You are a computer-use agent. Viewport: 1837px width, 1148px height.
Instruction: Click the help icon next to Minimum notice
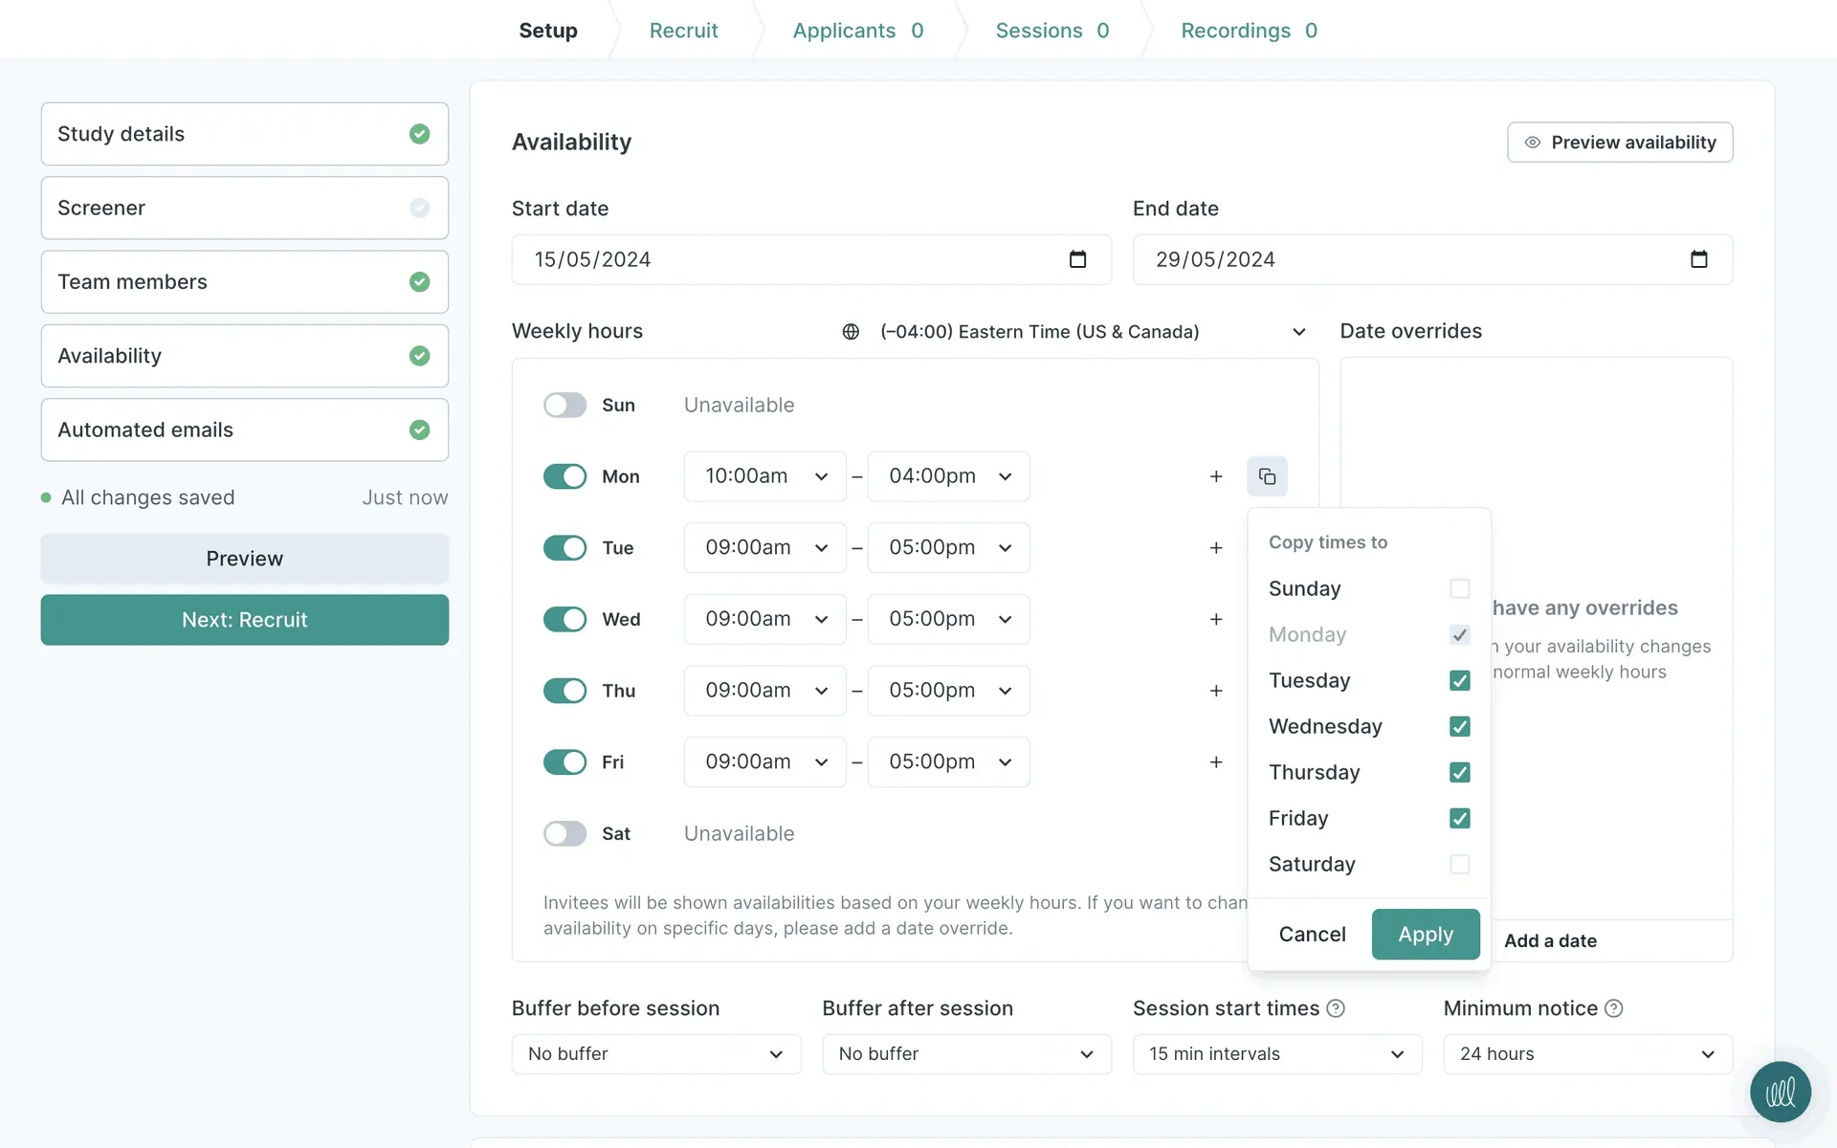click(1614, 1008)
